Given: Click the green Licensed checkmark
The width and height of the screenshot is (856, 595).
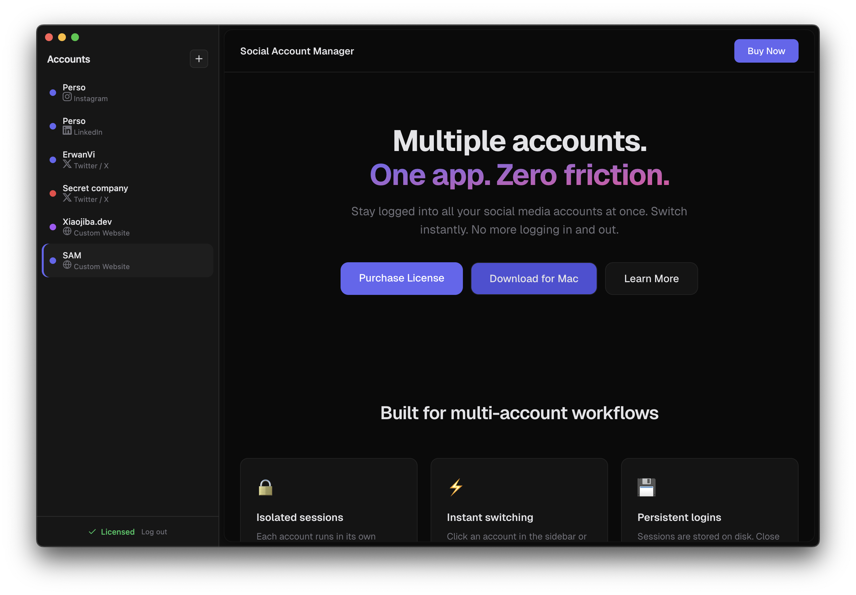Looking at the screenshot, I should (x=92, y=532).
